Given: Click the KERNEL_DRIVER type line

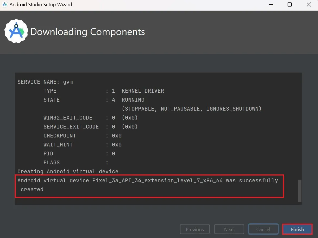Looking at the screenshot, I should [x=143, y=91].
